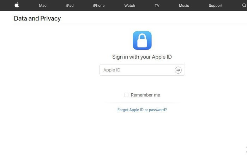The width and height of the screenshot is (247, 162).
Task: Click the Remember me label text
Action: click(145, 95)
